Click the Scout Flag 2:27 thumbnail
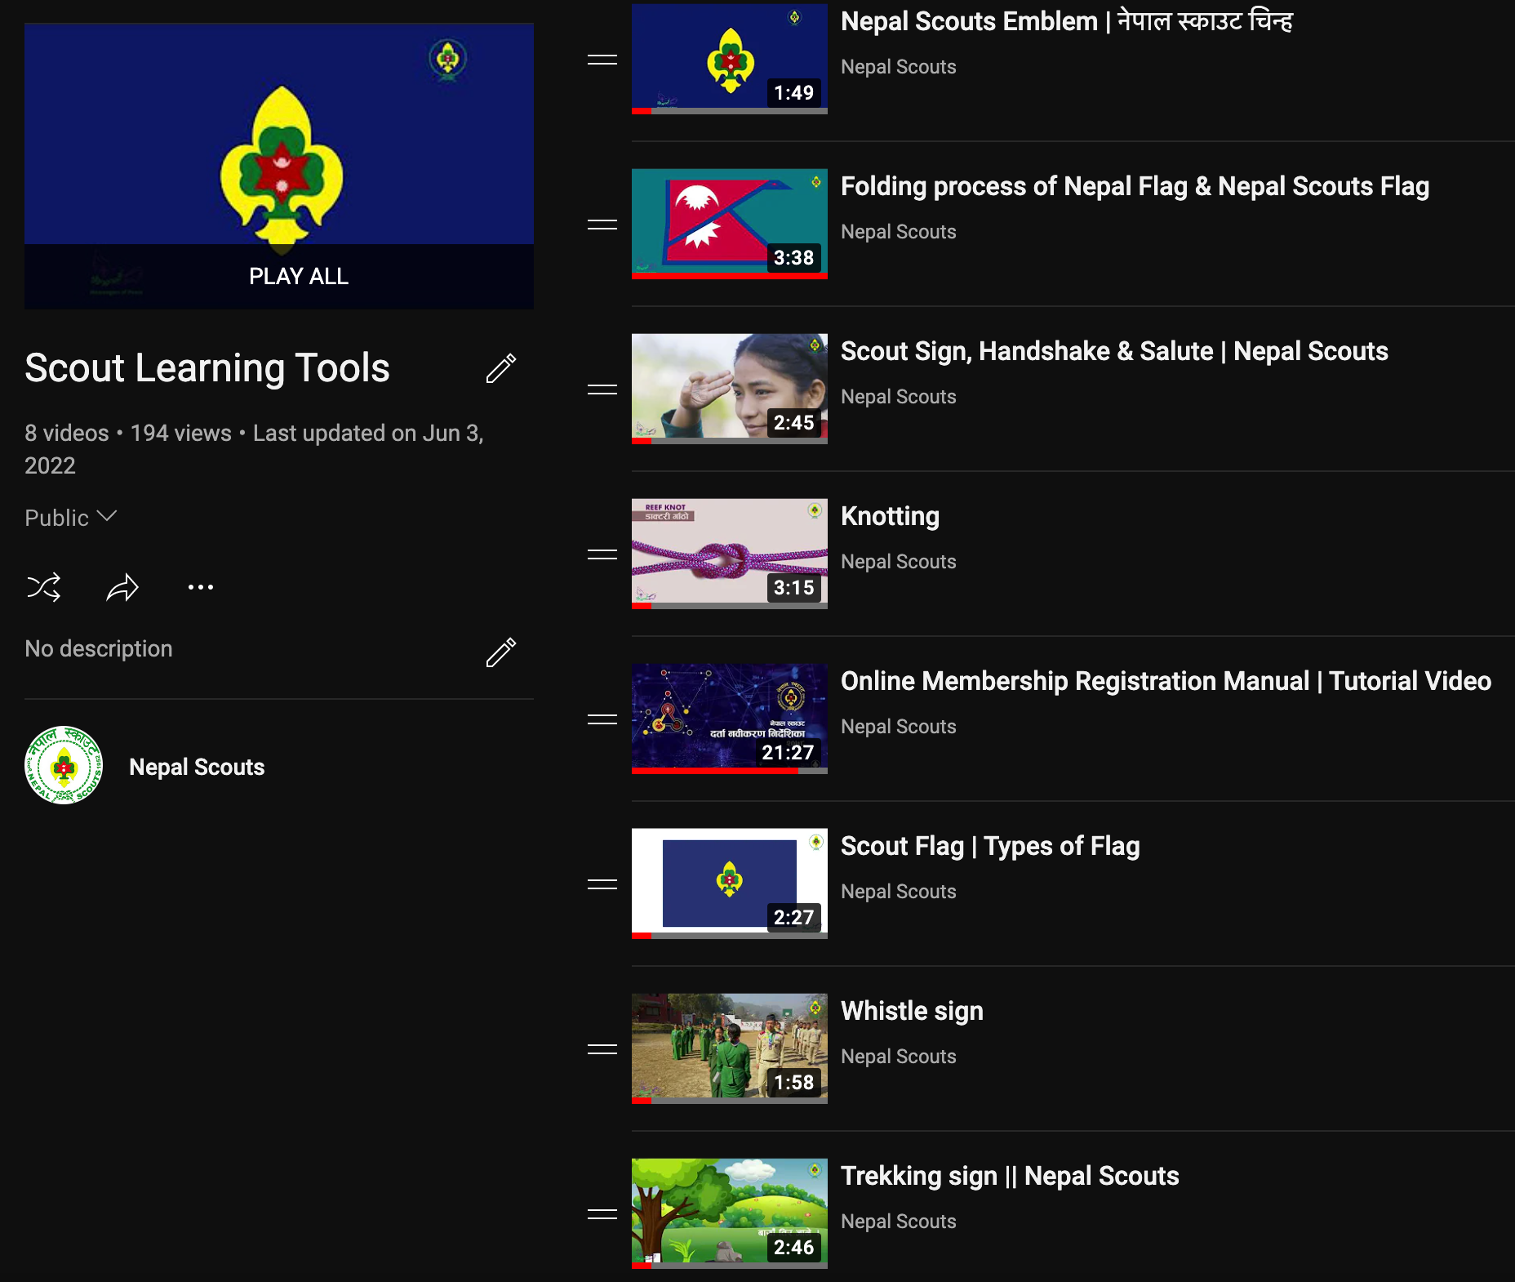 click(x=730, y=884)
